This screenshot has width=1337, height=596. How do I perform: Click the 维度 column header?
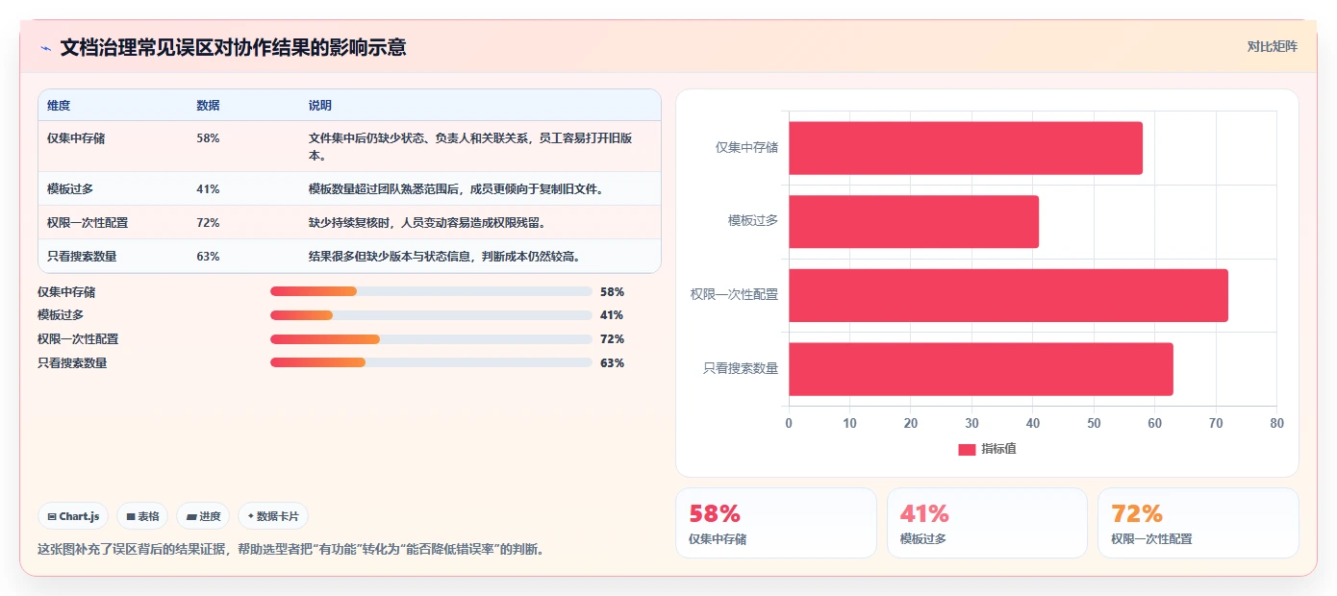[x=59, y=106]
